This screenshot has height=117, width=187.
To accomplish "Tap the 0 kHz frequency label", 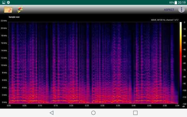I will pyautogui.click(x=4, y=102).
